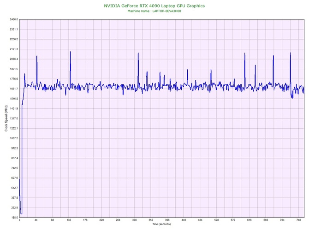Click the Time (seconds) axis label
Screen dimensions: 309x232
pyautogui.click(x=161, y=224)
